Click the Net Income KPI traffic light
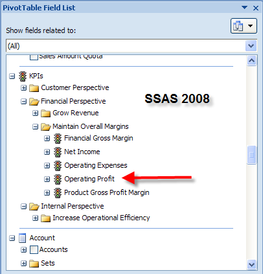This screenshot has height=274, width=263. point(58,152)
